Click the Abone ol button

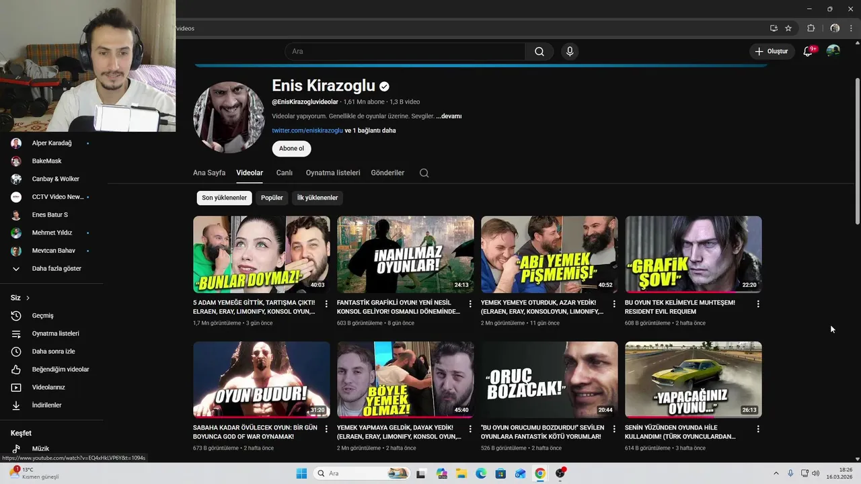(291, 149)
